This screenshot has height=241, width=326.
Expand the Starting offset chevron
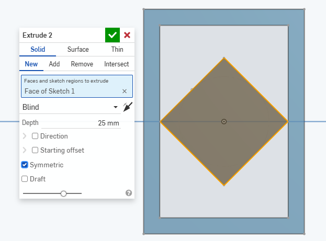[x=25, y=150]
